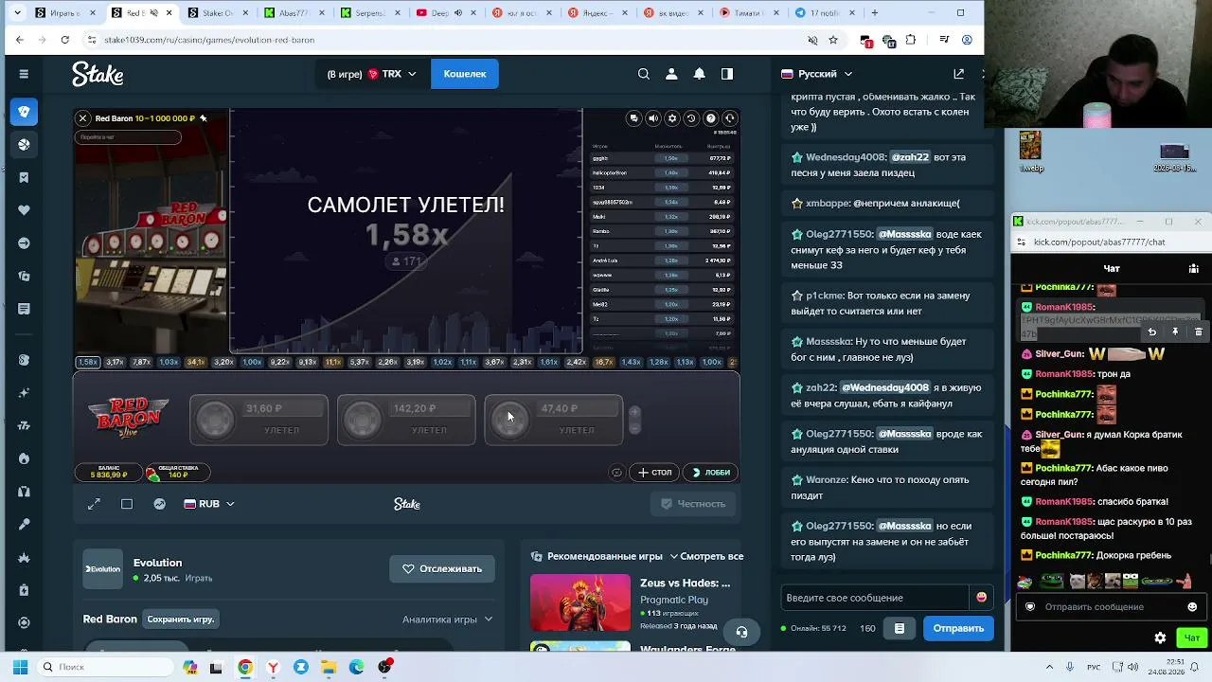This screenshot has width=1212, height=682.
Task: Click the round icon left of СТОЛ
Action: pos(617,473)
